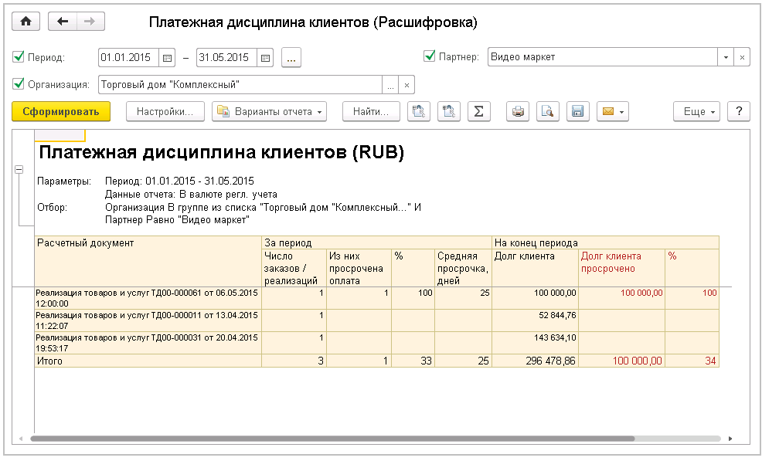Open the Партнер field dropdown arrow

[x=726, y=57]
